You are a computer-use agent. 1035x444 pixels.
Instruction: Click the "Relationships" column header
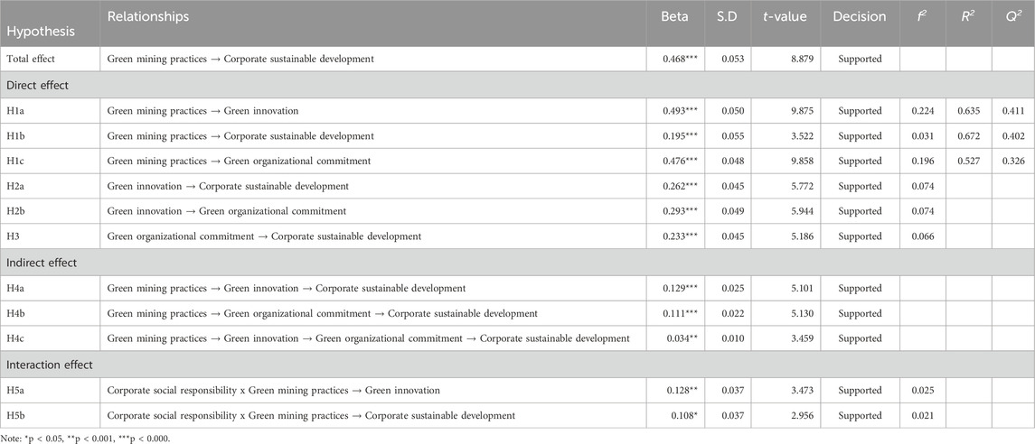coord(148,17)
